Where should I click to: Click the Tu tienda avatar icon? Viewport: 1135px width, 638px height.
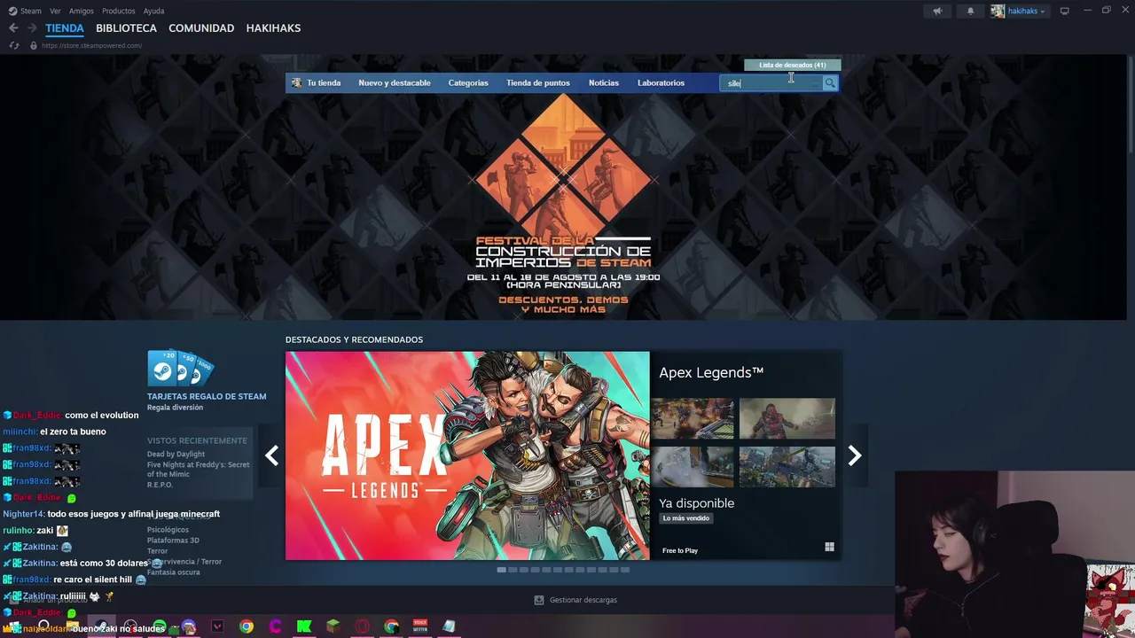pos(297,83)
